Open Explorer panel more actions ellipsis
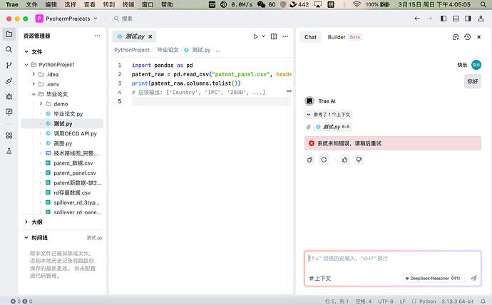The width and height of the screenshot is (492, 305). pos(97,36)
